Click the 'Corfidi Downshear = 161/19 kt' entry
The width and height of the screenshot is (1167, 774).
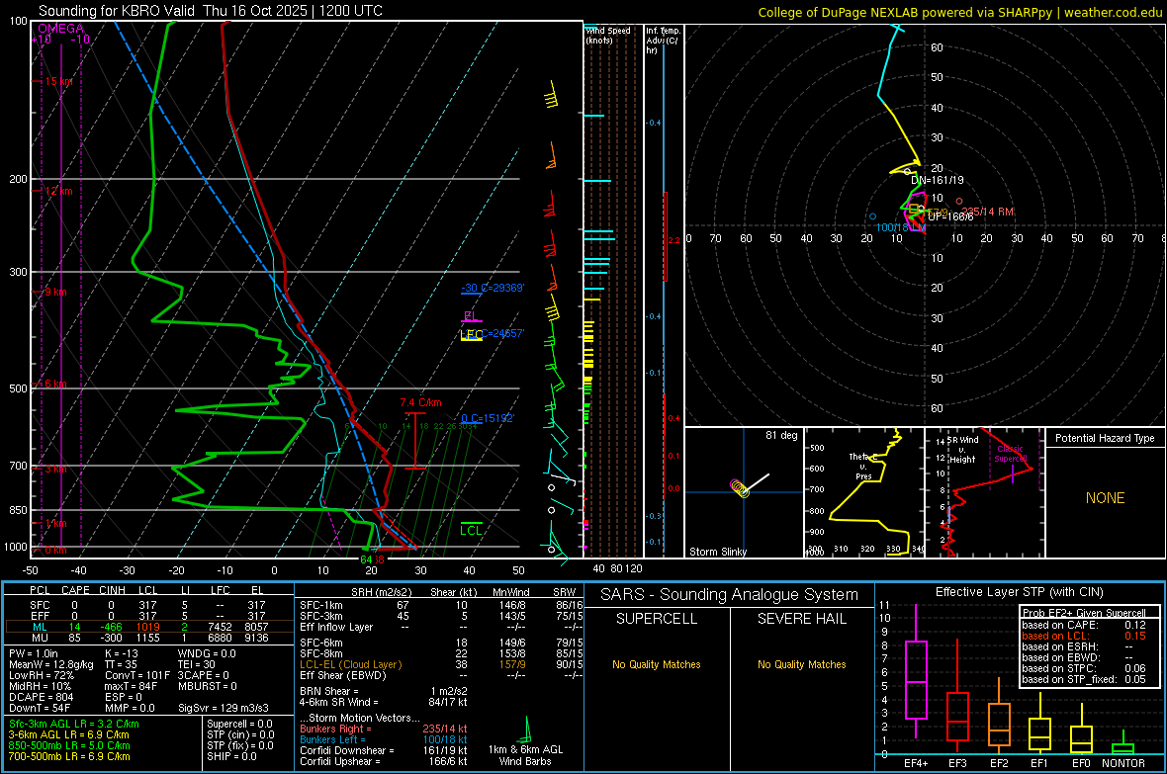384,750
